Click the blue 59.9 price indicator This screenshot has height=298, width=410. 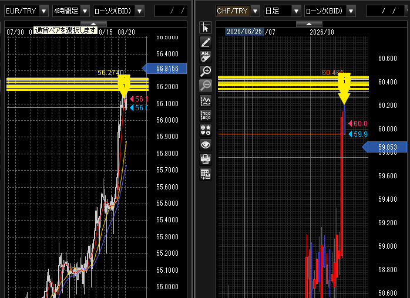click(358, 134)
